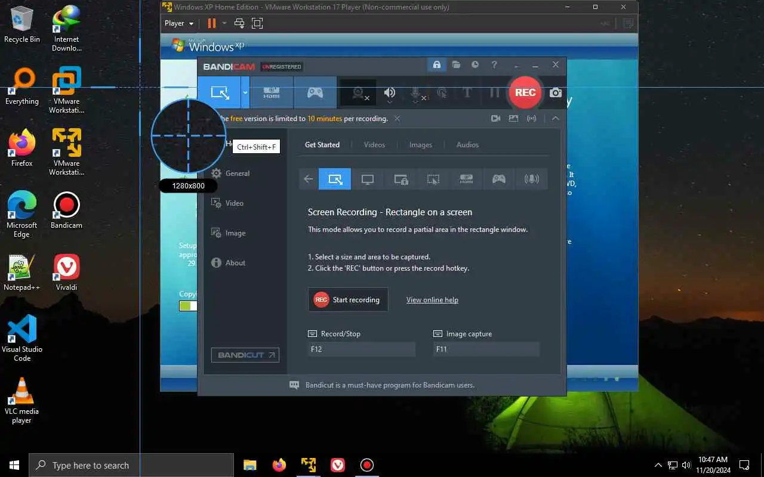Collapse the panel with the up chevron

pos(556,119)
